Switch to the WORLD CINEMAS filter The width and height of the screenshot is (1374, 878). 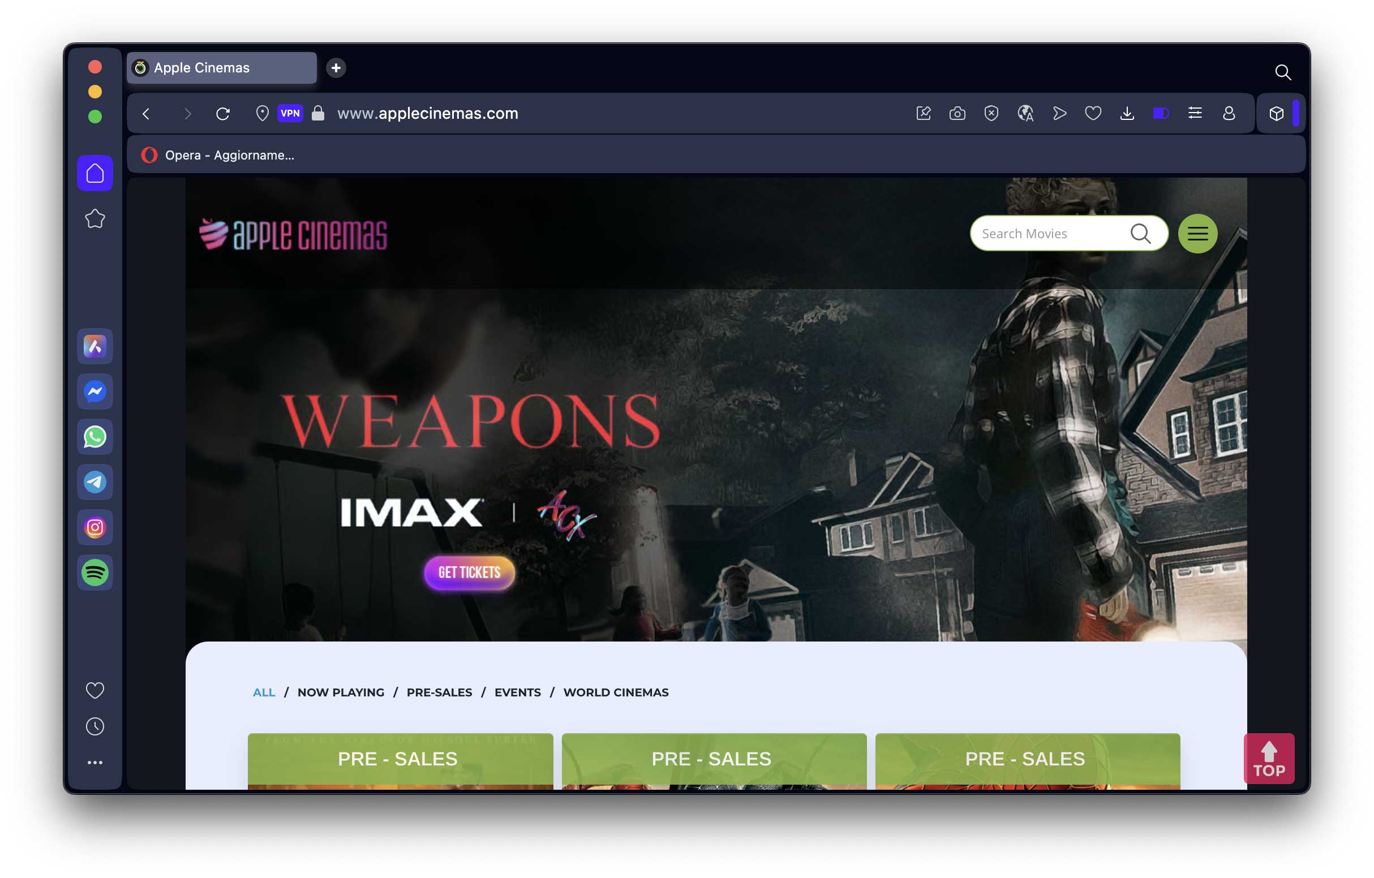click(x=616, y=692)
